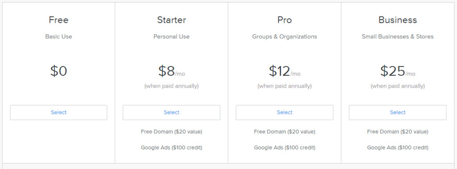Screen dimensions: 457x169
Task: Click the Free plan heading
Action: (x=58, y=20)
